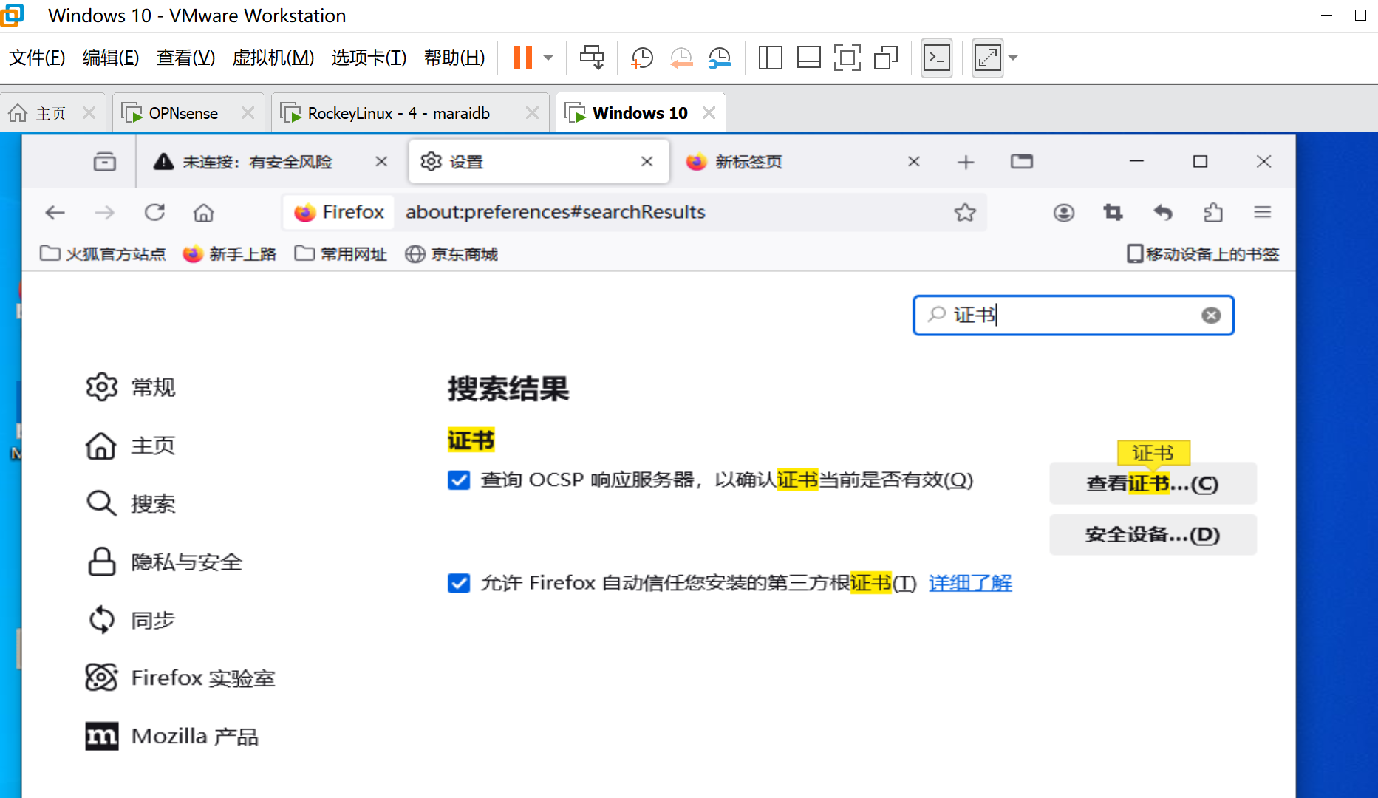
Task: Click the take snapshot clock icon
Action: point(641,58)
